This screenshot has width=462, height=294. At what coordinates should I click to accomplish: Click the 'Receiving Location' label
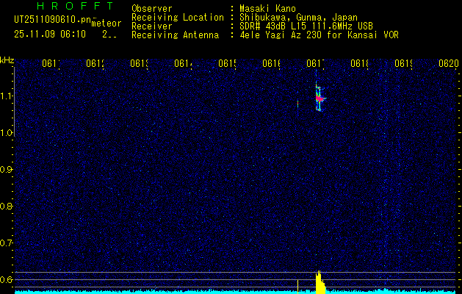[x=178, y=18]
